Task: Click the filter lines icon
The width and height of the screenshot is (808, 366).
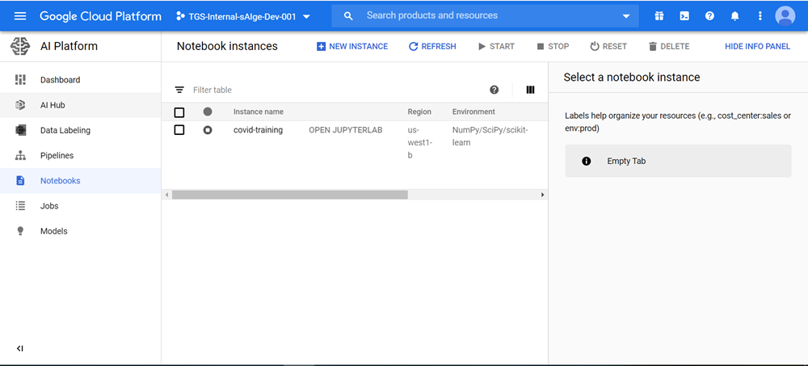Action: pyautogui.click(x=179, y=90)
